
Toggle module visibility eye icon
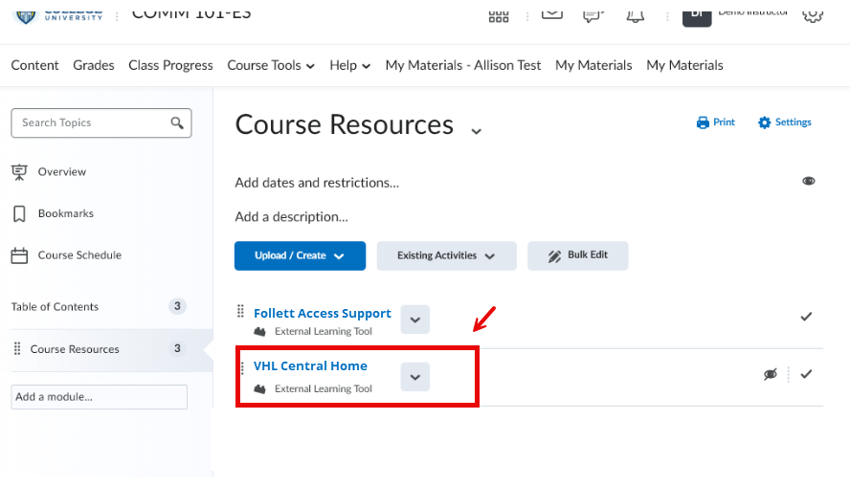(808, 181)
